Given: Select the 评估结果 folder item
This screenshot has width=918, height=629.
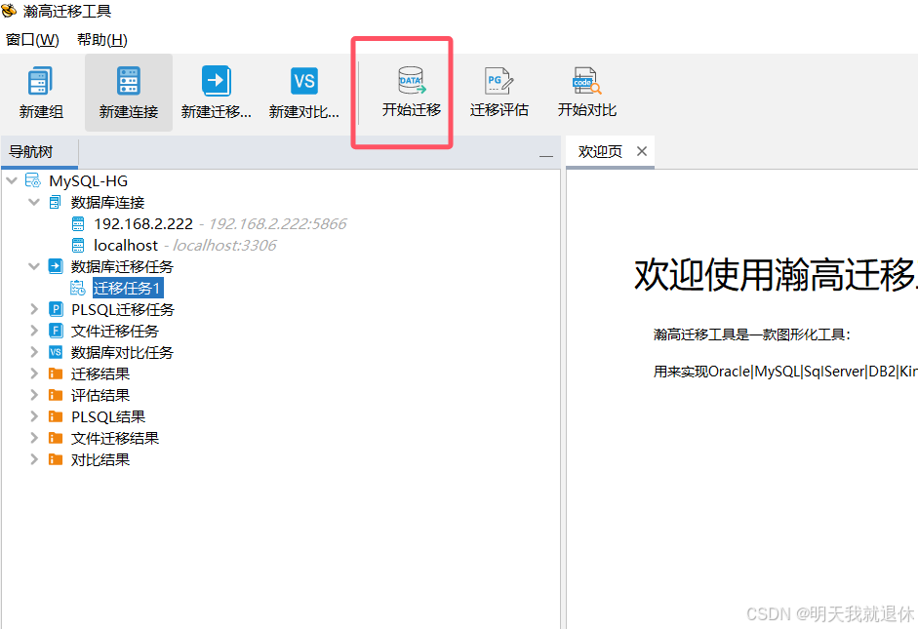Looking at the screenshot, I should 100,396.
